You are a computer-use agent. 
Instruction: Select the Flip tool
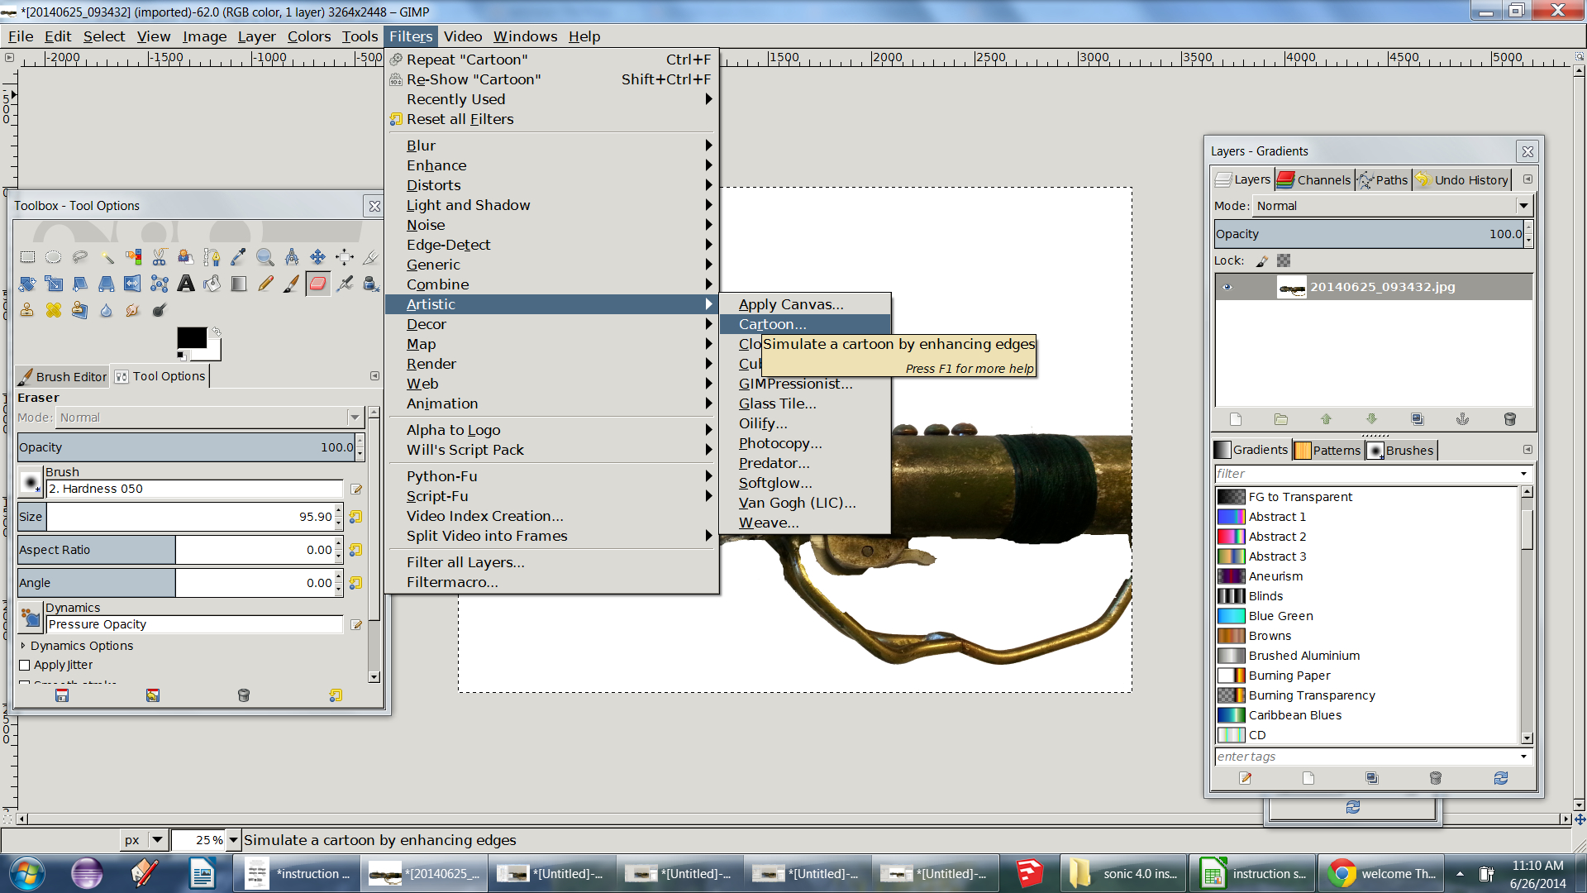(x=133, y=284)
